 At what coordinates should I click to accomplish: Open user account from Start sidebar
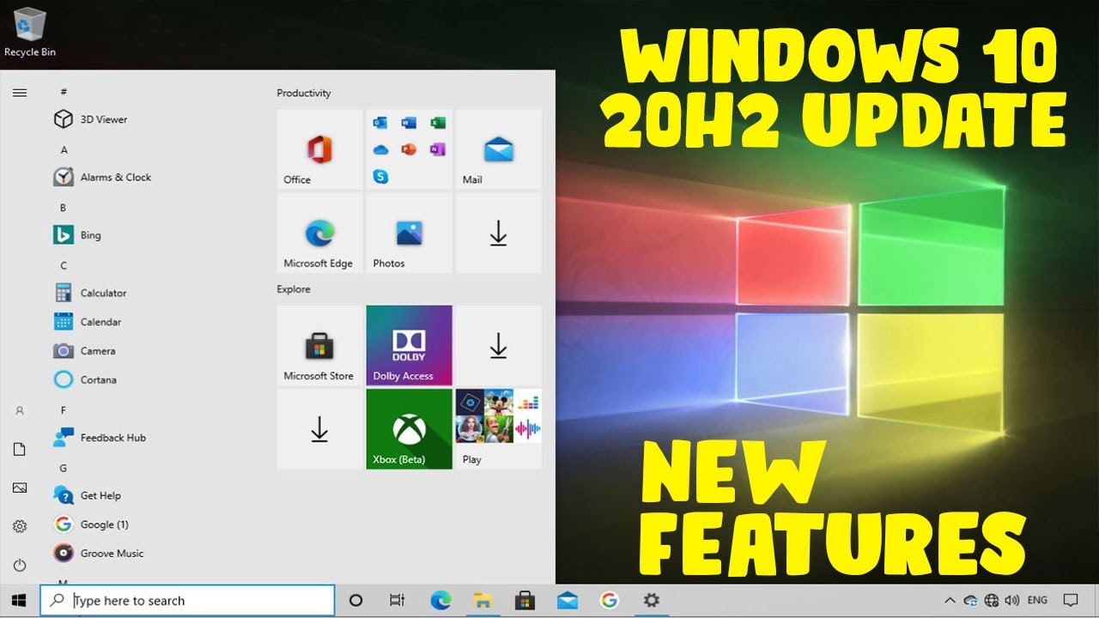[x=20, y=411]
